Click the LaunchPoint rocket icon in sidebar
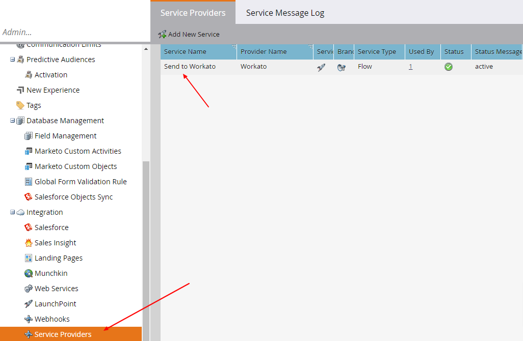The image size is (523, 341). click(x=29, y=304)
